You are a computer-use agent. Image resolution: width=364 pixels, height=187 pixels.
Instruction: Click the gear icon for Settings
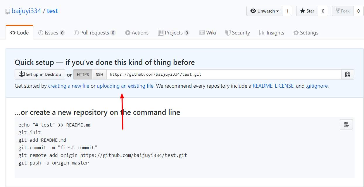point(296,33)
